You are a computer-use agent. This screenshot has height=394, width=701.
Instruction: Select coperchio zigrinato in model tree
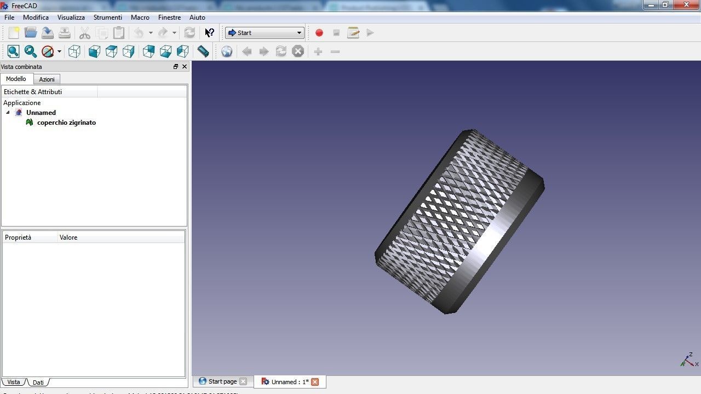click(x=66, y=123)
